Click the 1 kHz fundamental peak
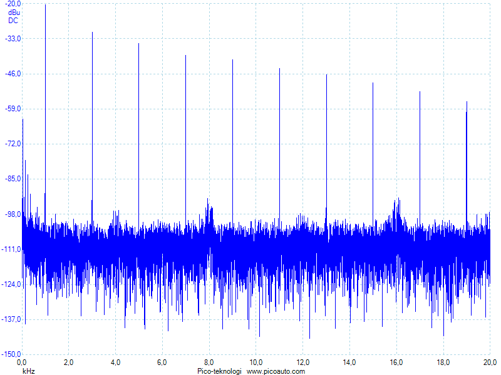 tap(45, 115)
